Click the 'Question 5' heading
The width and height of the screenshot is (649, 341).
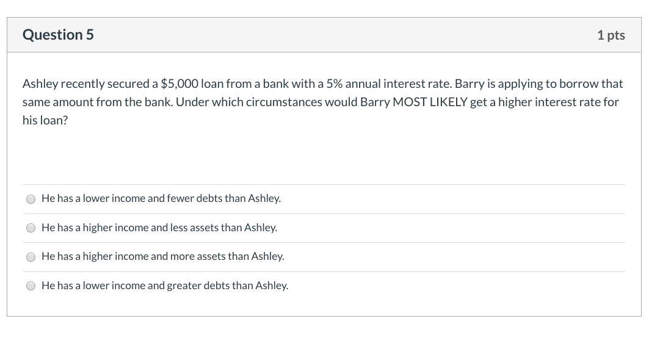[59, 35]
